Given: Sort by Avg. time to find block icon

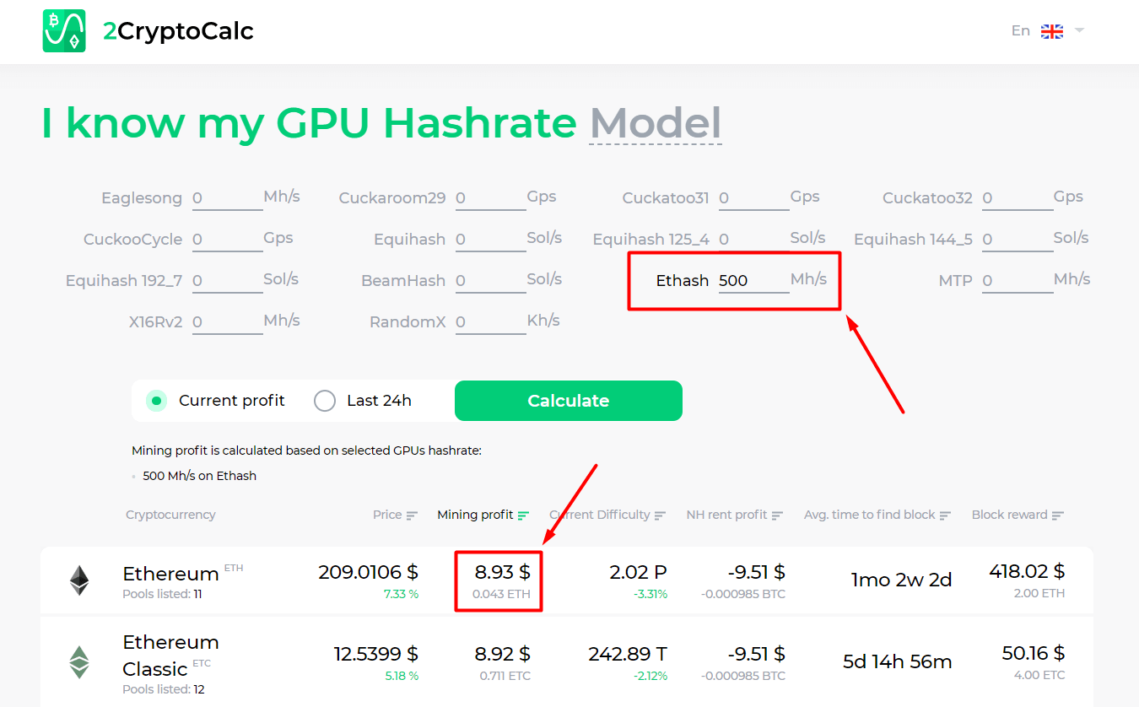Looking at the screenshot, I should click(x=945, y=515).
